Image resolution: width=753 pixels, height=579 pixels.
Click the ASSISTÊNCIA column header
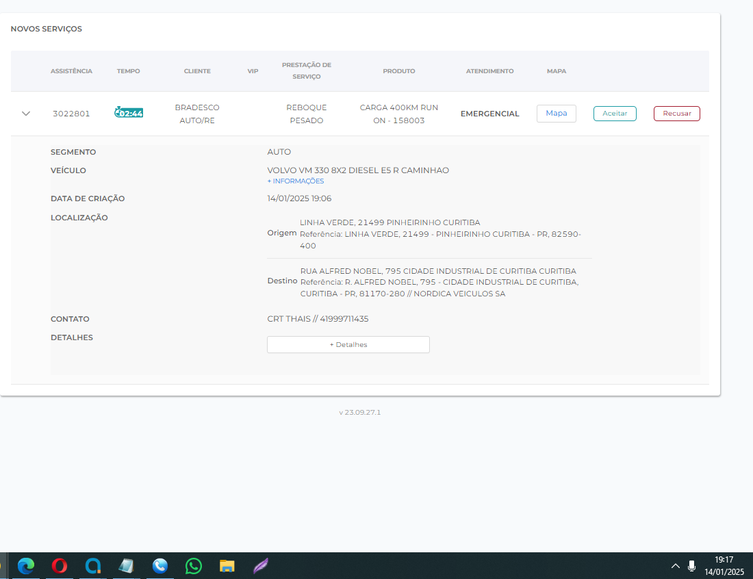71,71
